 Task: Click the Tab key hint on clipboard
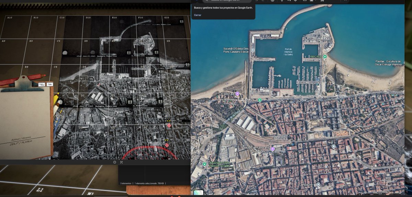pos(50,84)
